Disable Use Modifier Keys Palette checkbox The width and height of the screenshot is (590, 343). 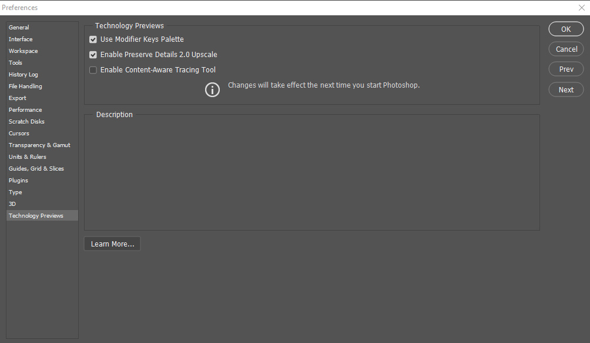pos(93,39)
